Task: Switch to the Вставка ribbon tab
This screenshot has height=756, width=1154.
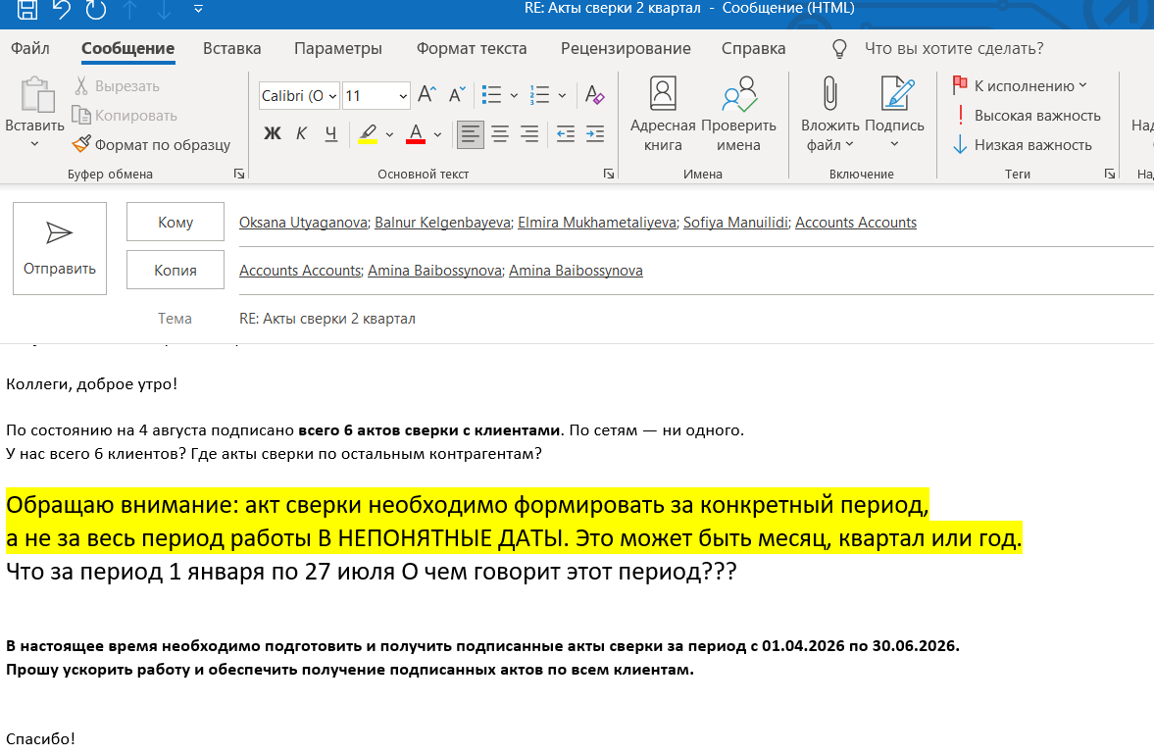Action: pos(231,49)
